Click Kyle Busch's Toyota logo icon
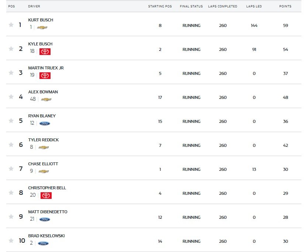This screenshot has width=308, height=252. click(x=45, y=51)
